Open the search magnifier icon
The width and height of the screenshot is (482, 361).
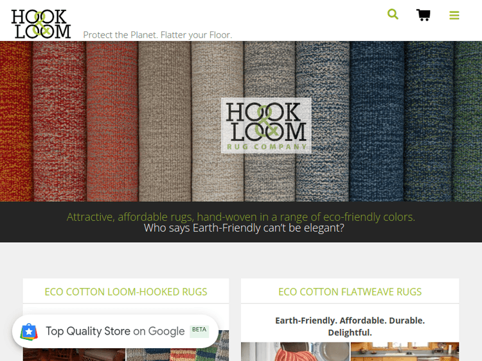pyautogui.click(x=393, y=14)
